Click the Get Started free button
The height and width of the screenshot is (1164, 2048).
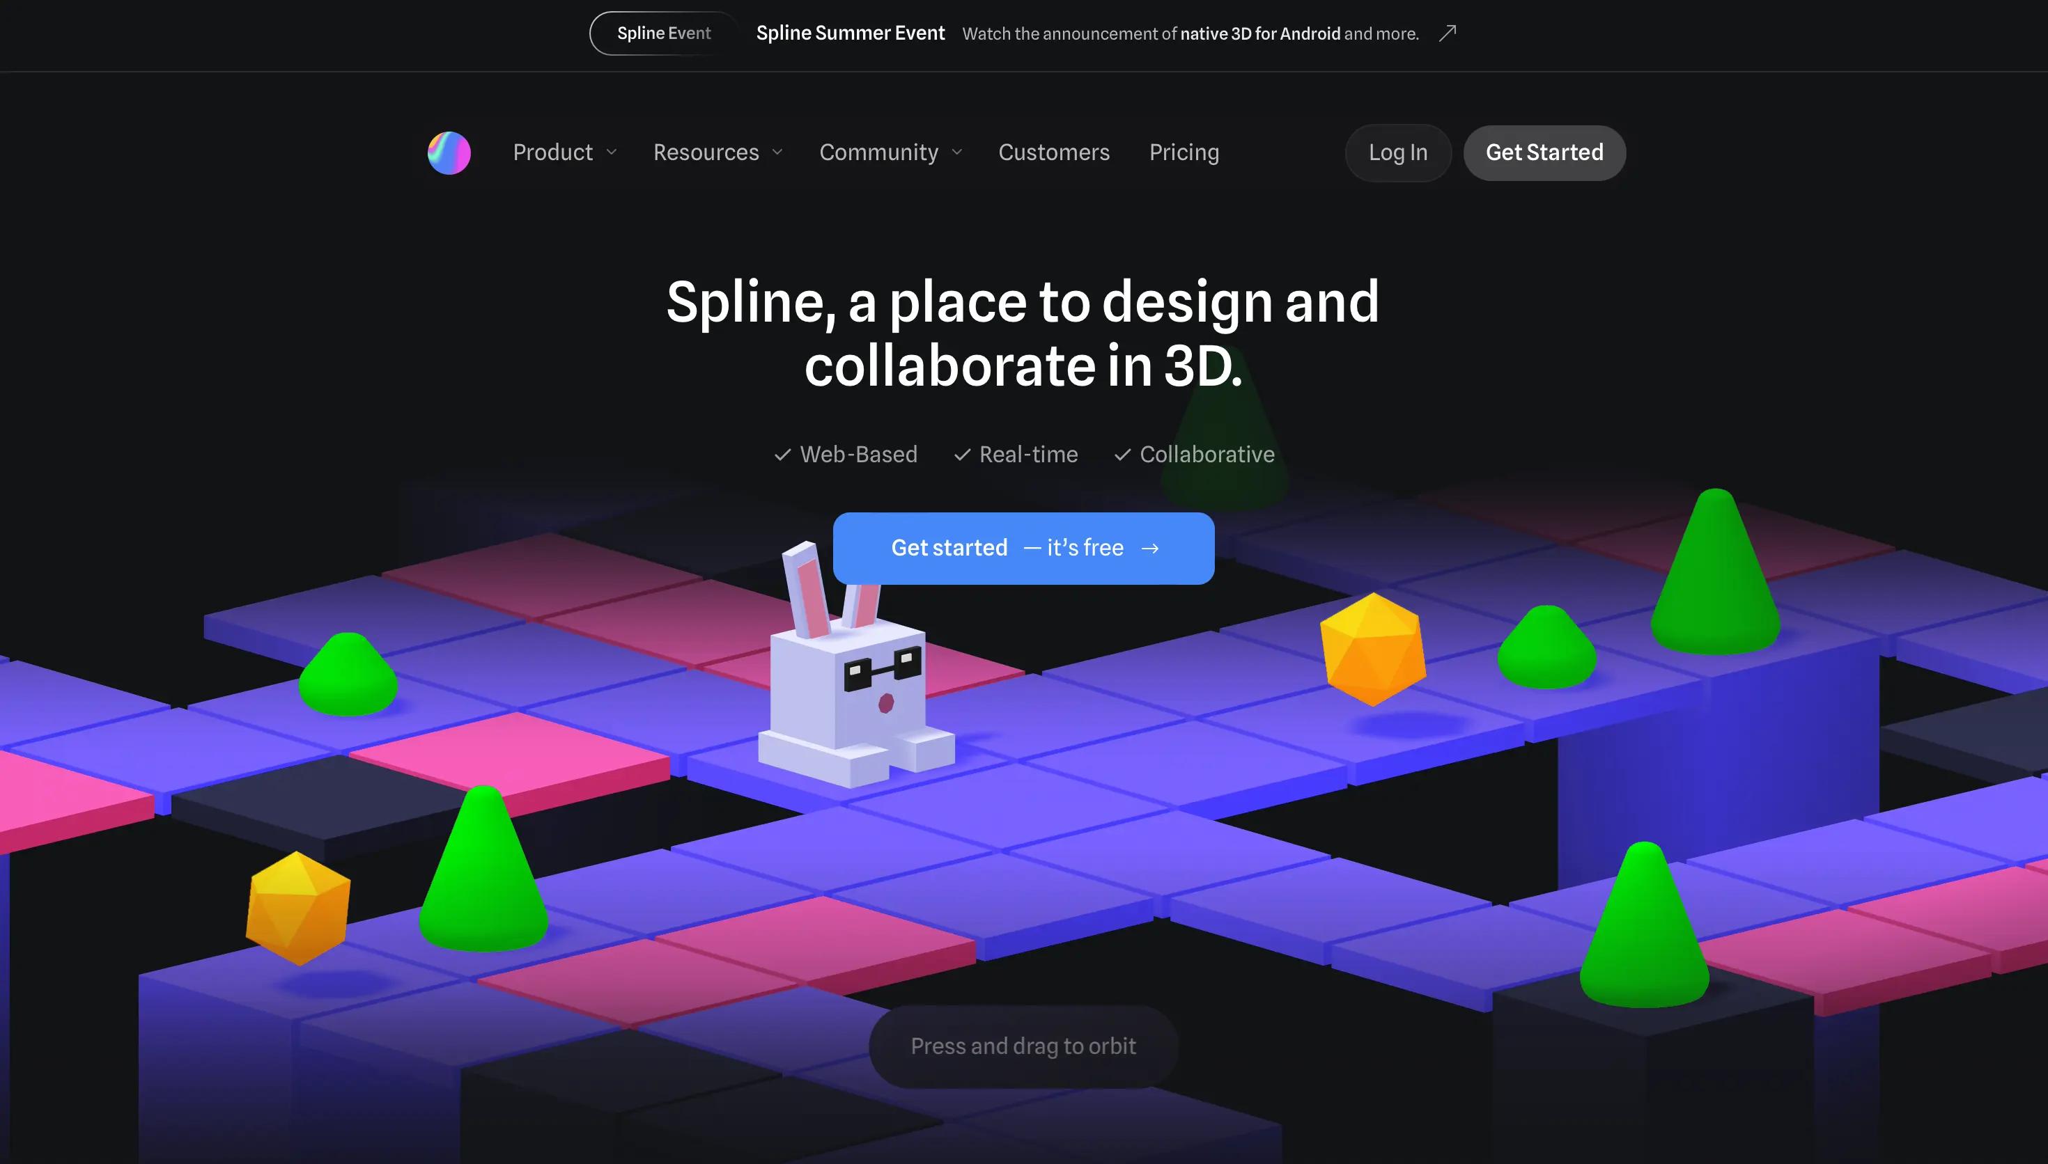click(x=1024, y=549)
